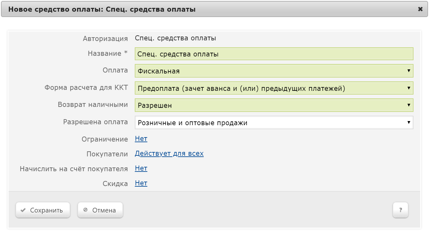Save with the Сохранить button
The height and width of the screenshot is (233, 429).
(43, 210)
